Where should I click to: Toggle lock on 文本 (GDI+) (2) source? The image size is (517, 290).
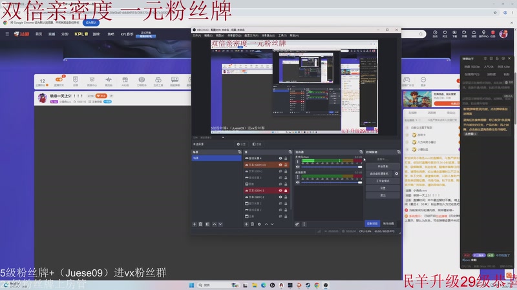286,165
